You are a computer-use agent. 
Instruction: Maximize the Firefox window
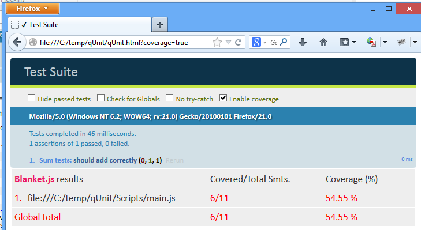point(389,9)
